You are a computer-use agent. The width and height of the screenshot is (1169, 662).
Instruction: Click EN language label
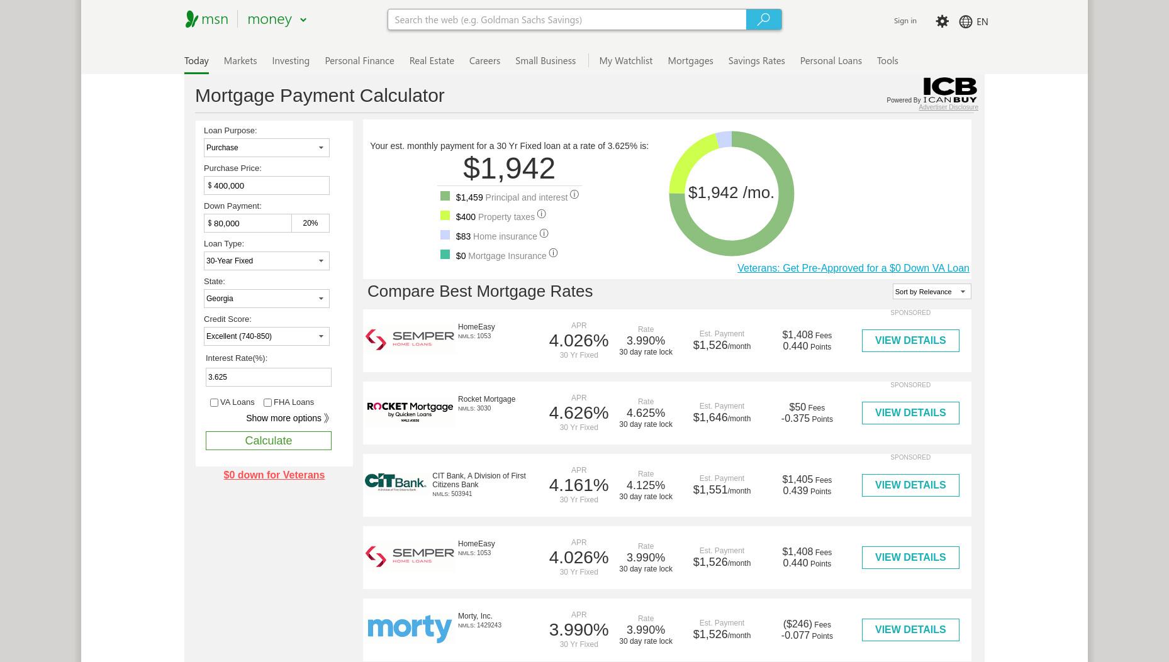point(982,22)
